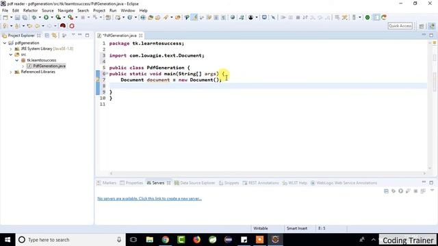
Task: Switch to the Data Source Explorer tab
Action: pos(194,183)
